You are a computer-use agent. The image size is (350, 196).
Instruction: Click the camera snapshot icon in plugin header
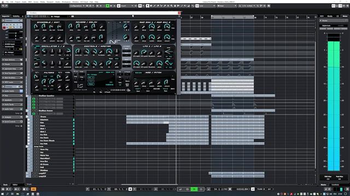[73, 16]
